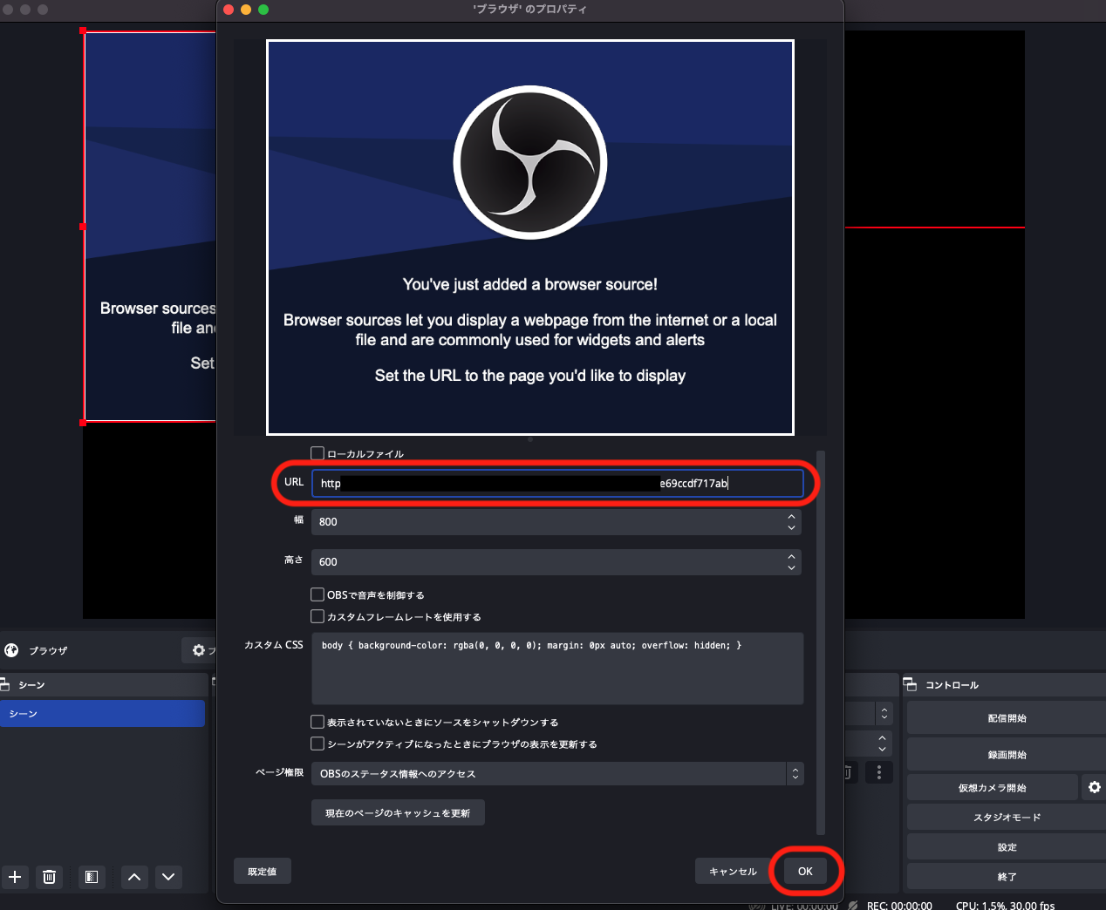Open virtual camera settings gear icon

click(1095, 787)
